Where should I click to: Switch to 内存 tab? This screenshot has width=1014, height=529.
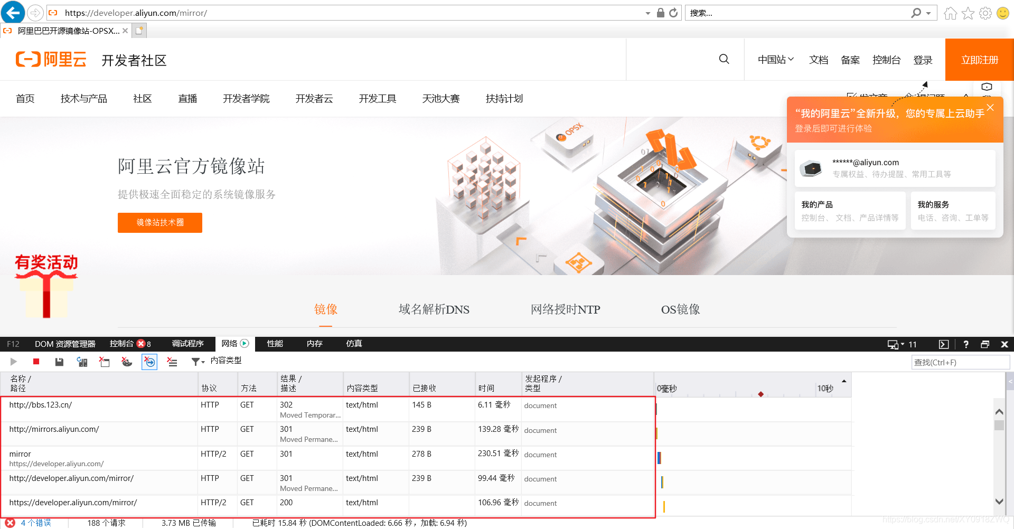coord(314,344)
